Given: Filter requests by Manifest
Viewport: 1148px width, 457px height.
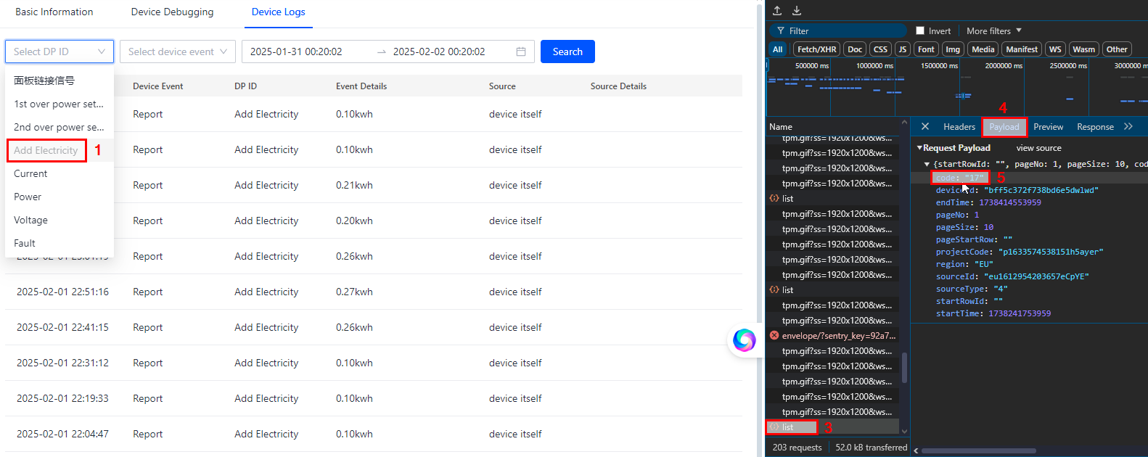Looking at the screenshot, I should (x=1022, y=49).
